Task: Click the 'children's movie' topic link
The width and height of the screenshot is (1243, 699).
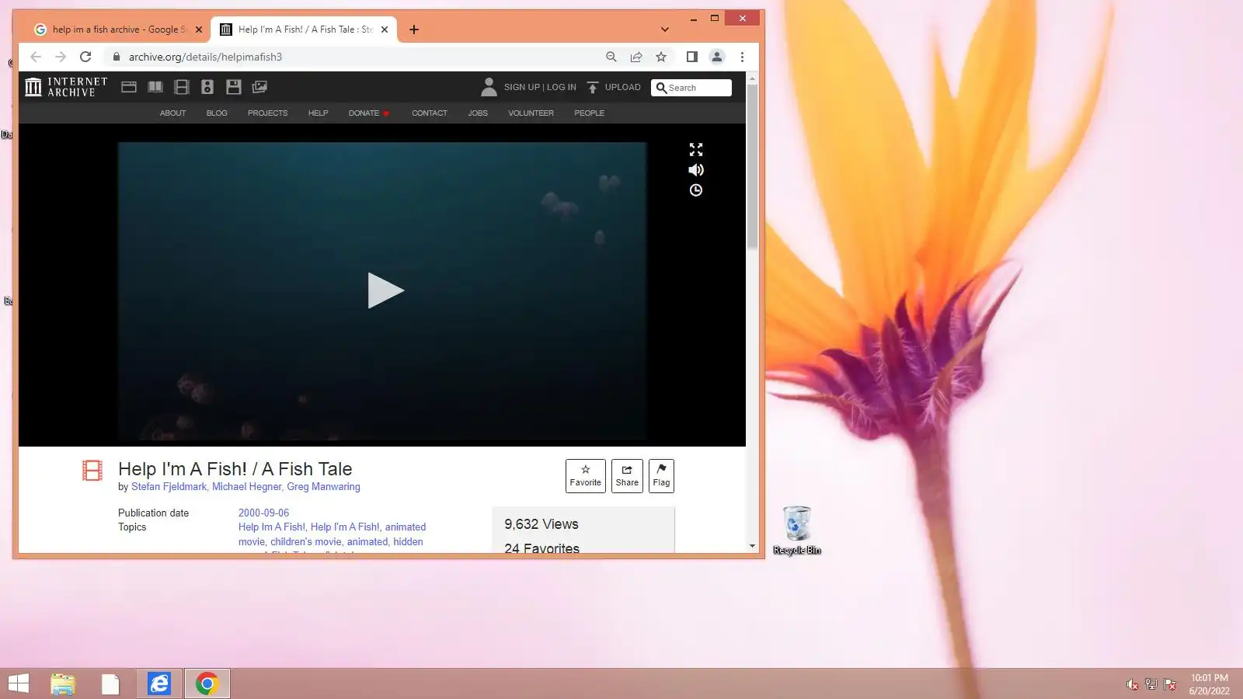Action: pyautogui.click(x=306, y=542)
